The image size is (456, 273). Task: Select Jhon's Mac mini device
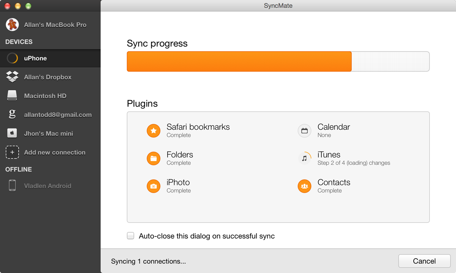48,134
